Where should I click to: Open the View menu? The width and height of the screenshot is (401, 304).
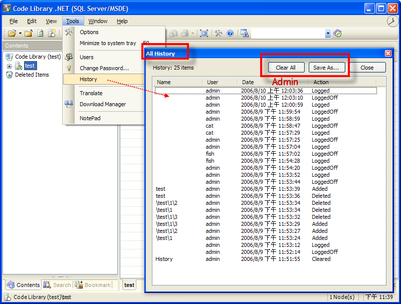pos(51,21)
